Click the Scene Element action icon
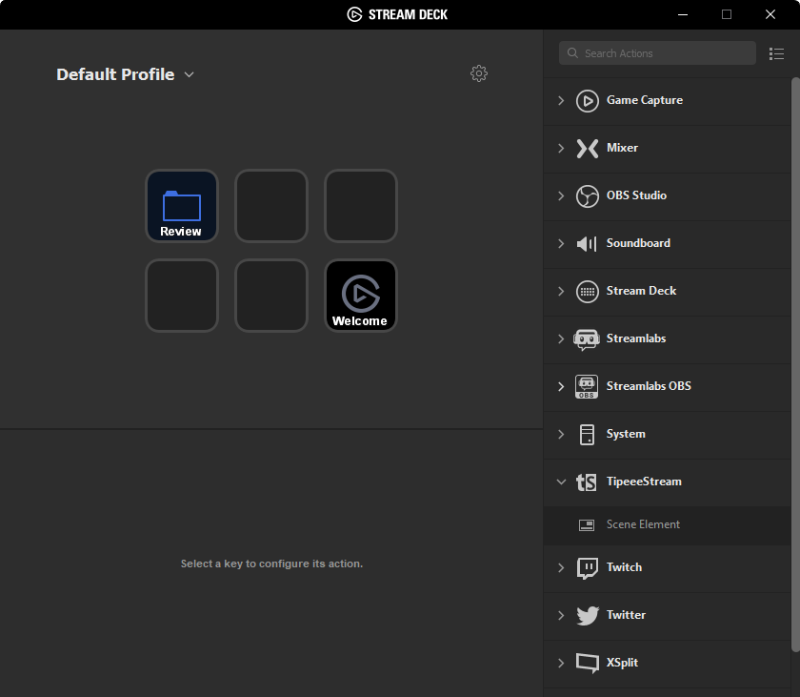800x697 pixels. tap(587, 525)
